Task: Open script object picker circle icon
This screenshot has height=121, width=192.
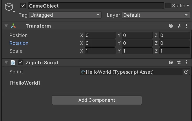Action: pyautogui.click(x=186, y=72)
